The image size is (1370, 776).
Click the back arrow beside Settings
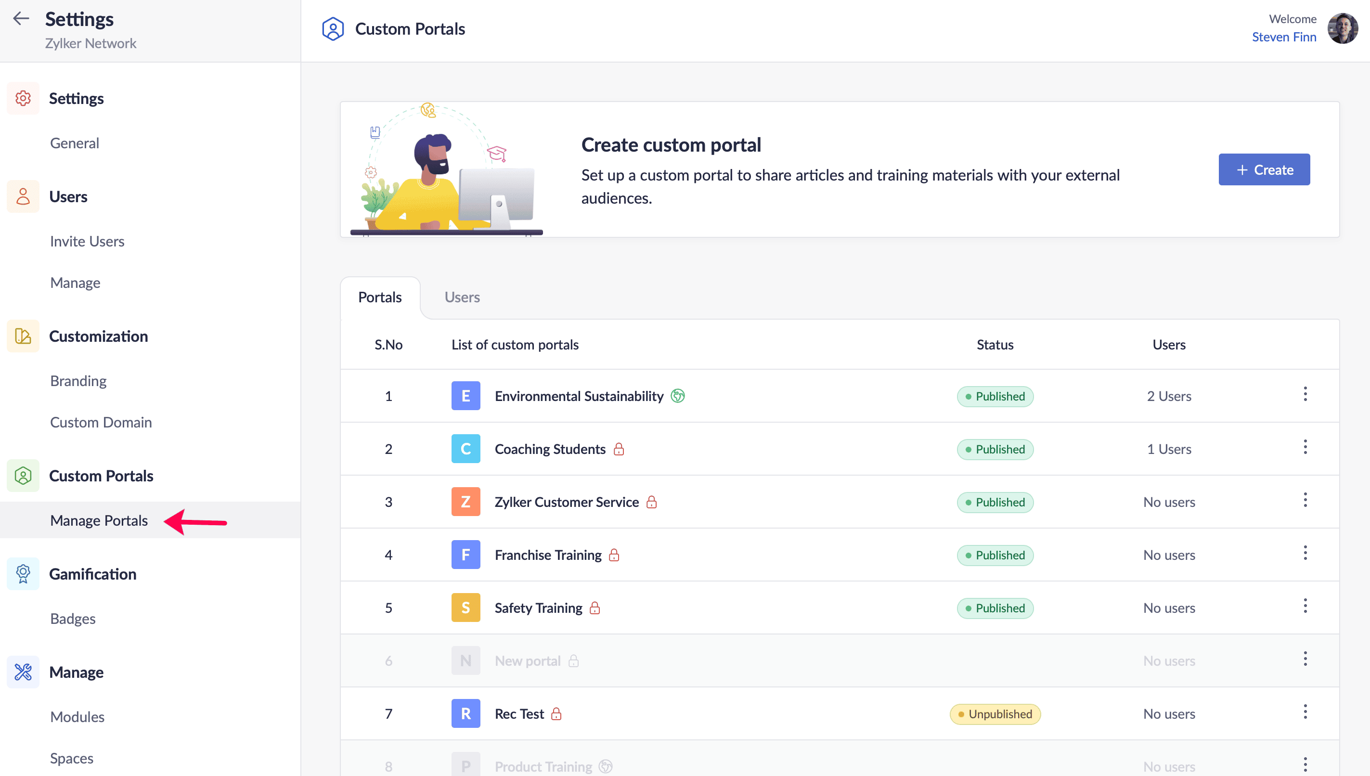pyautogui.click(x=21, y=19)
